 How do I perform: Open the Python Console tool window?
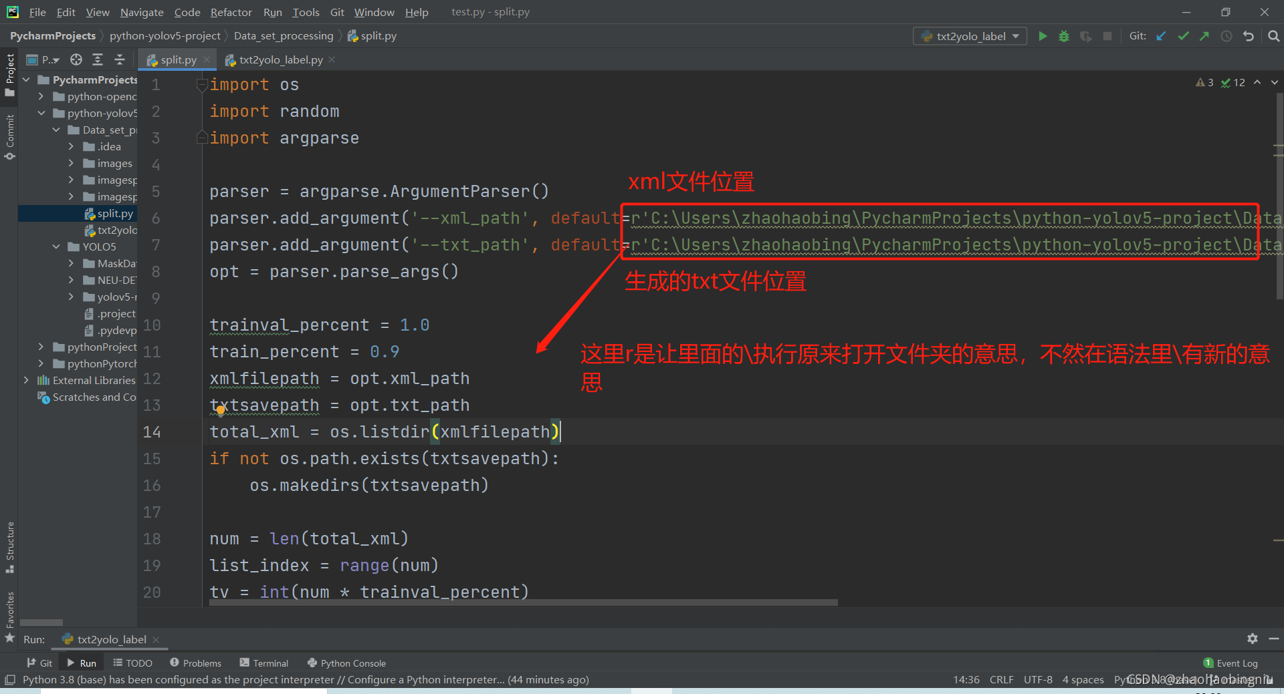click(x=346, y=663)
